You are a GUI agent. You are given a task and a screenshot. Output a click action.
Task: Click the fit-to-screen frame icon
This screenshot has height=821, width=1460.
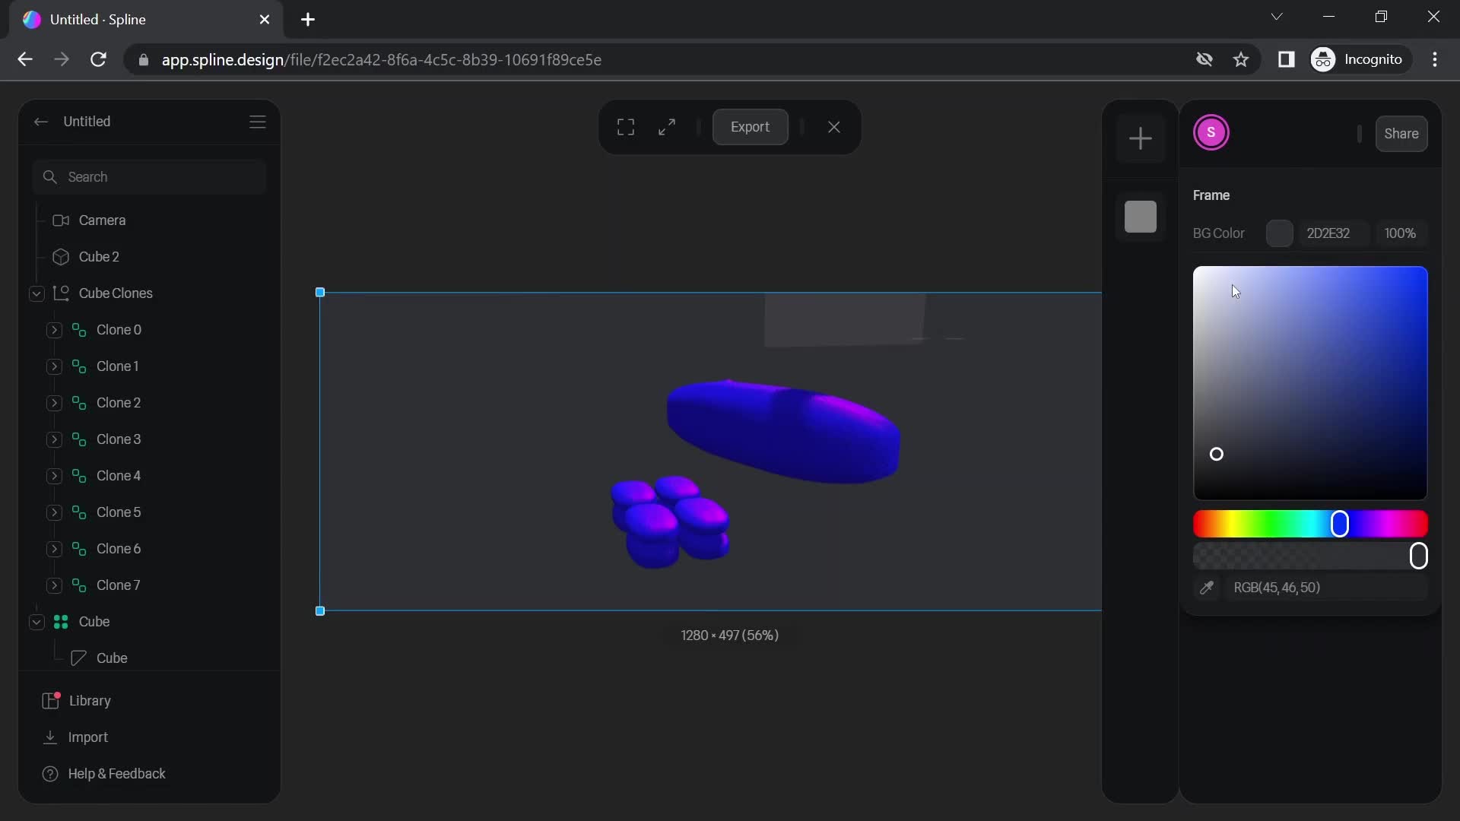point(625,126)
